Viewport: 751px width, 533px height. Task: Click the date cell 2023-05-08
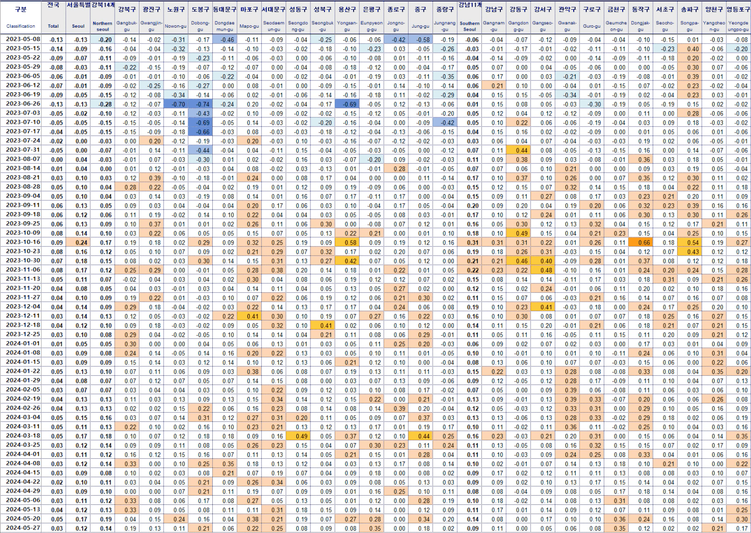[x=23, y=39]
